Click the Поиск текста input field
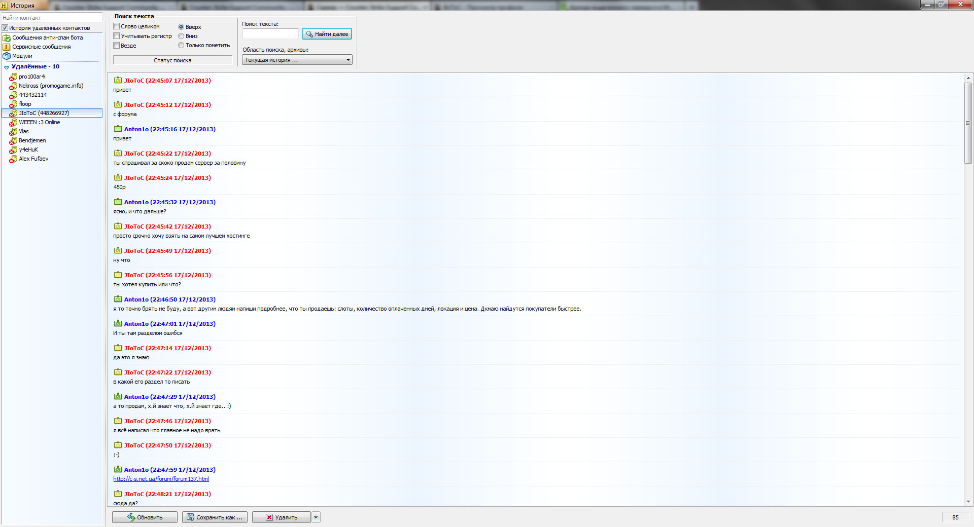This screenshot has height=527, width=974. (x=270, y=34)
